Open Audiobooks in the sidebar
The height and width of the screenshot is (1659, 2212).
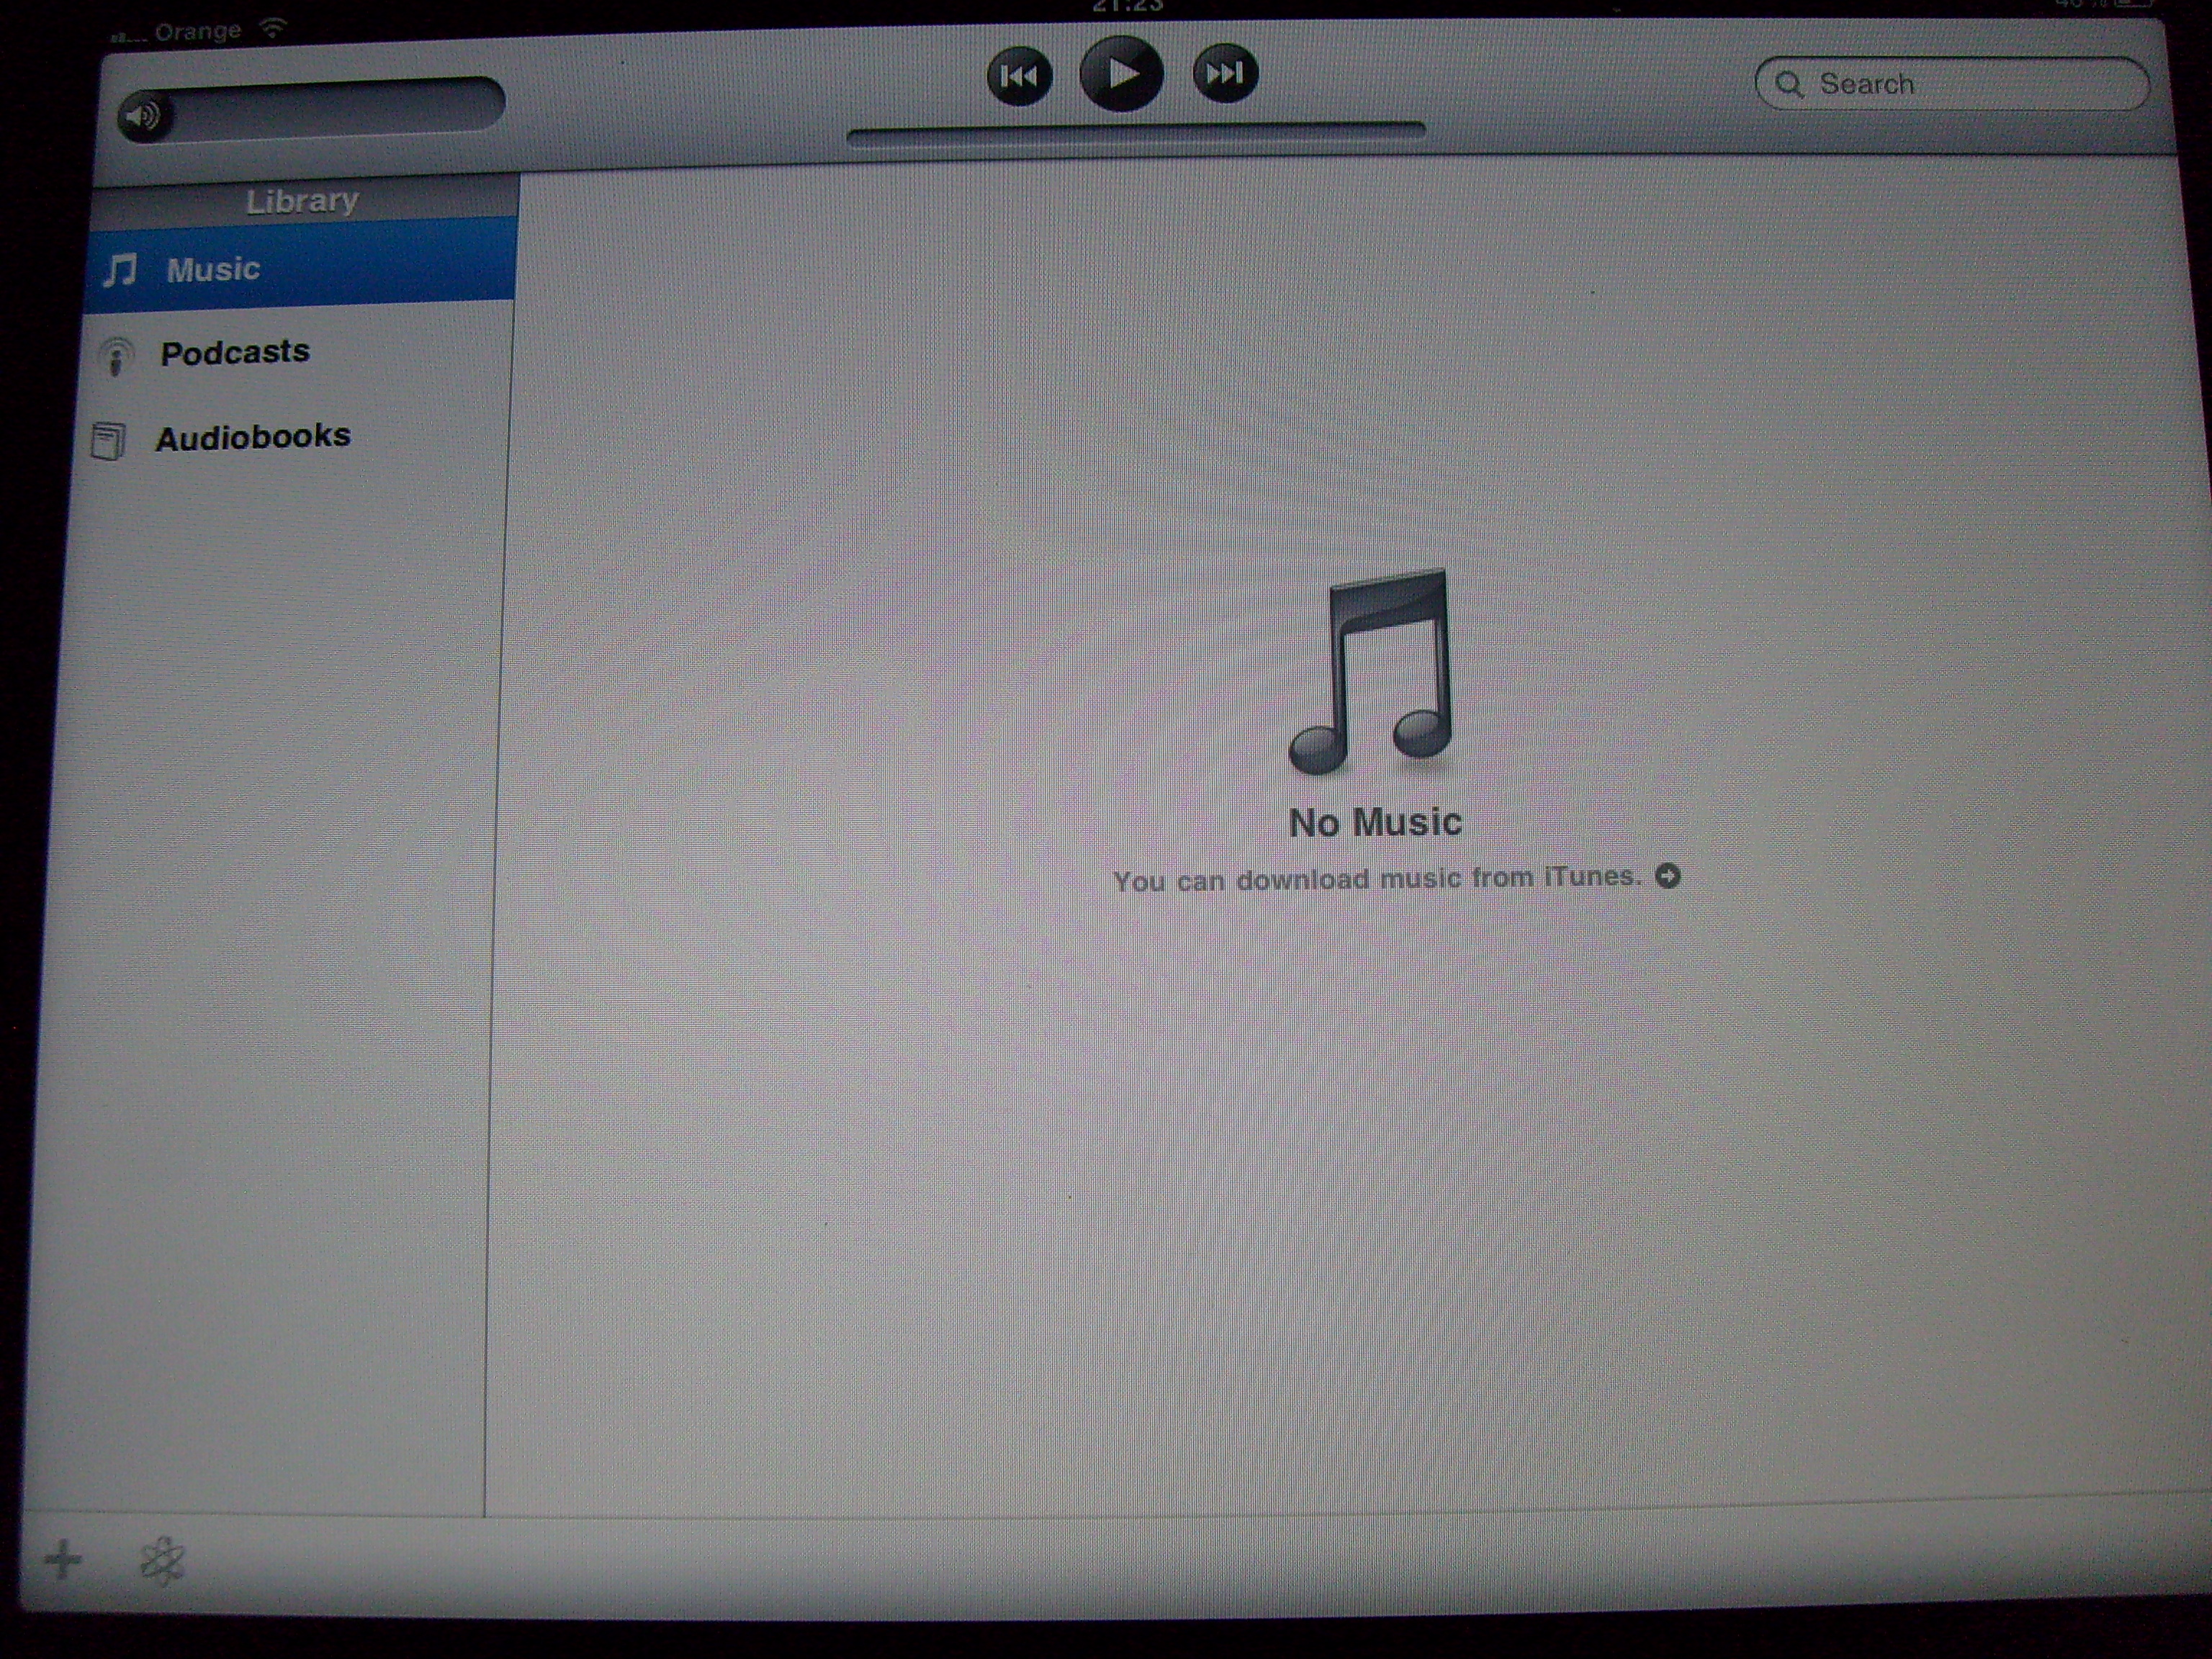293,437
